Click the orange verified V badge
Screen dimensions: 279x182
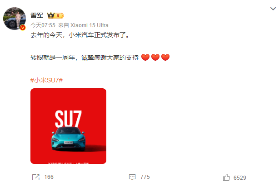point(23,28)
